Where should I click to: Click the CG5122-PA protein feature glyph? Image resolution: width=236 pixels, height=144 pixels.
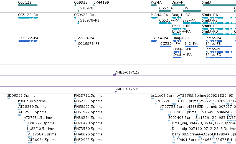coord(28,41)
